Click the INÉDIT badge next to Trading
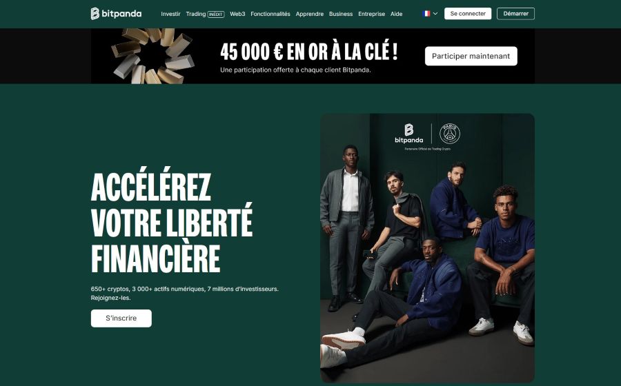 click(216, 14)
